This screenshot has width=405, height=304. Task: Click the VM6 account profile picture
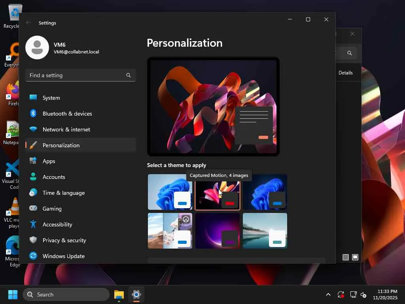pyautogui.click(x=37, y=47)
